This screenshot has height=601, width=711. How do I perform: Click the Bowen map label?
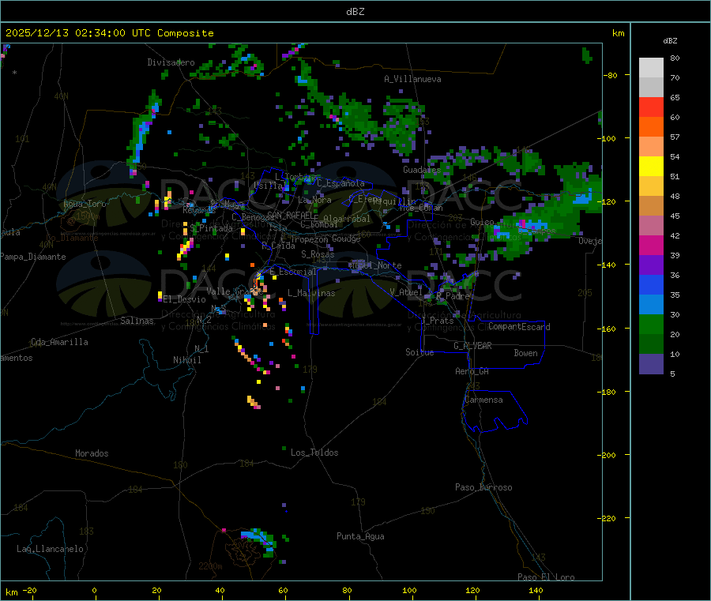(525, 353)
